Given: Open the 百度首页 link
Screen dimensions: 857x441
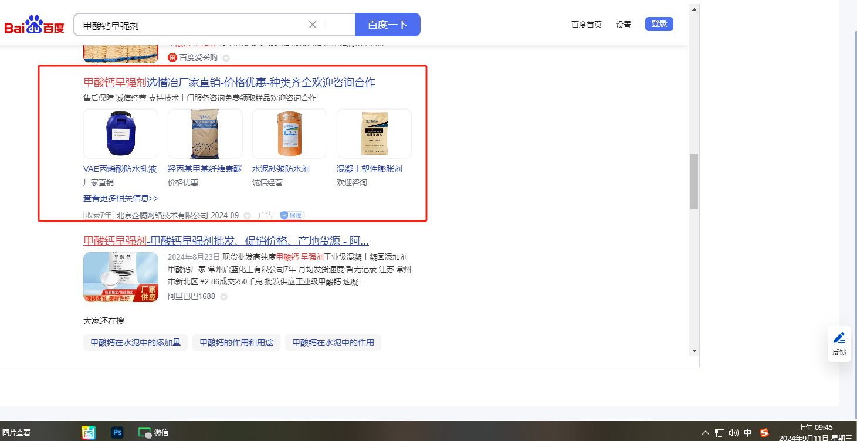Looking at the screenshot, I should [x=587, y=25].
